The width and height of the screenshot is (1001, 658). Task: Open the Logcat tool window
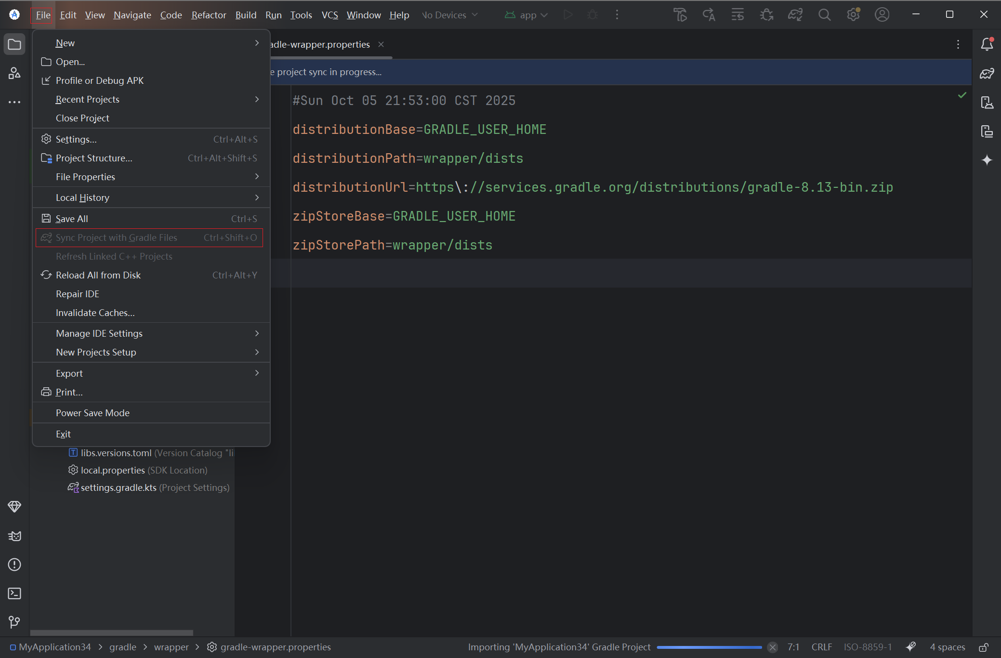pyautogui.click(x=14, y=536)
